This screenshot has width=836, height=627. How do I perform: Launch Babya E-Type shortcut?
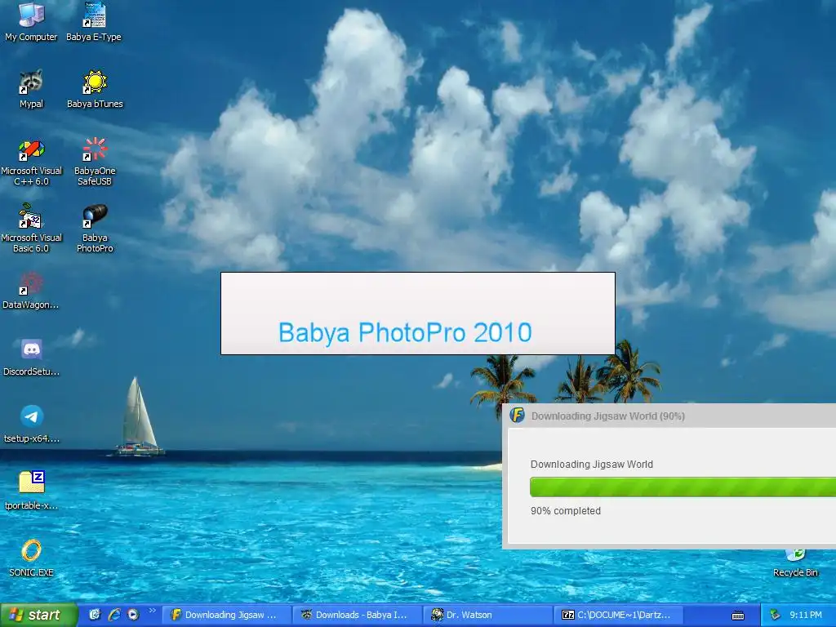tap(95, 21)
